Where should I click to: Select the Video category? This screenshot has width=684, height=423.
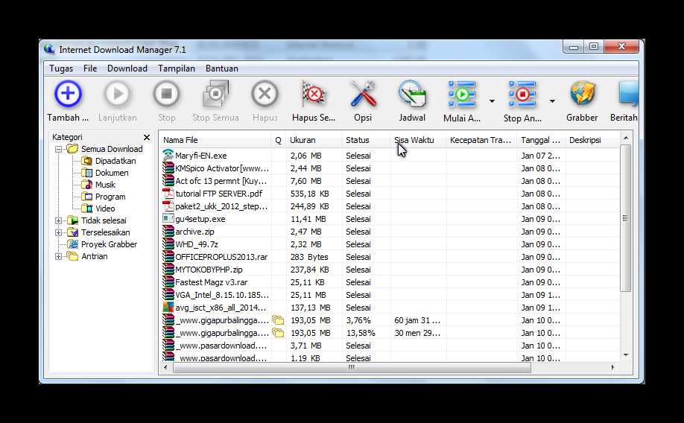105,209
